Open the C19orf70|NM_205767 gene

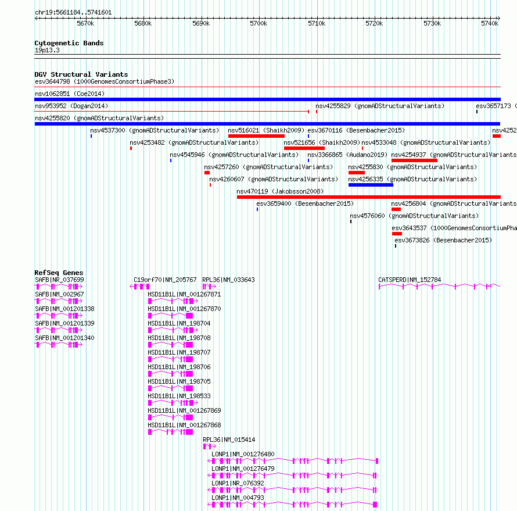coord(139,286)
